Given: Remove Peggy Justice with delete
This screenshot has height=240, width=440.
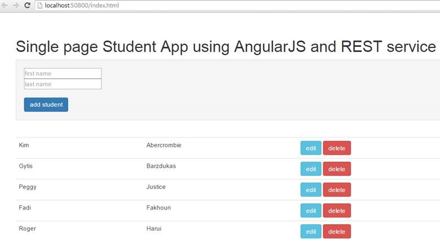Looking at the screenshot, I should [x=336, y=190].
